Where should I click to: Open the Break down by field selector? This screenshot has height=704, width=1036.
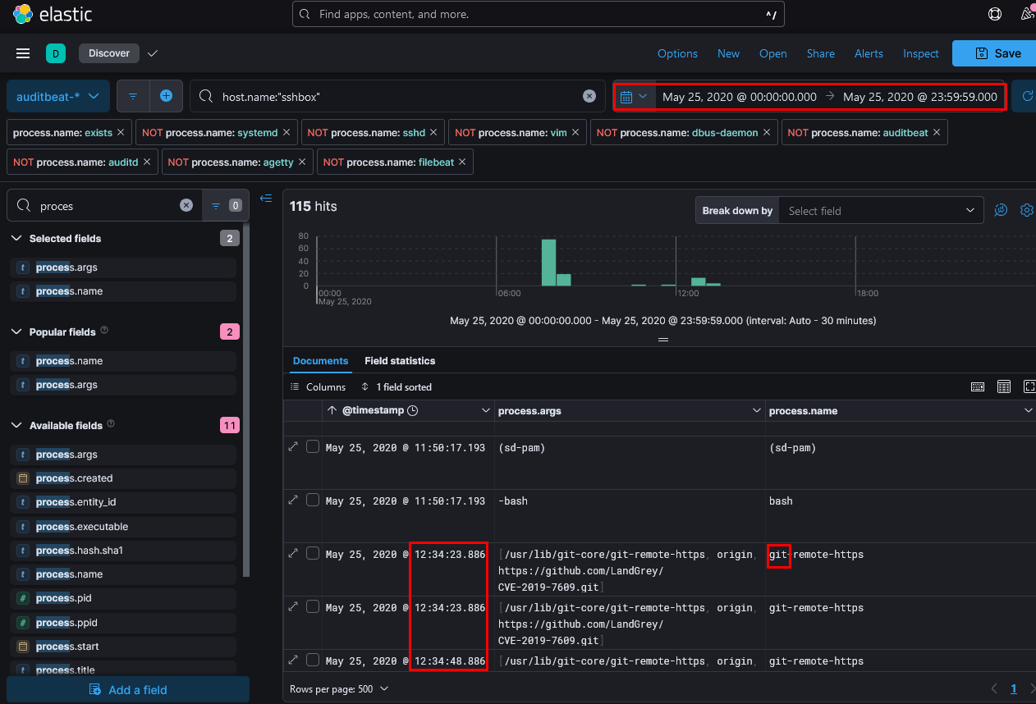[x=879, y=211]
